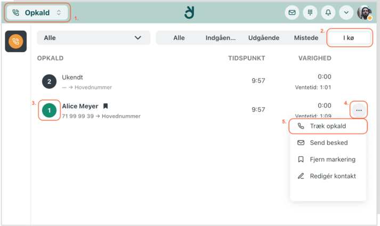The image size is (380, 226).
Task: Expand the header chevron down menu
Action: pyautogui.click(x=346, y=12)
